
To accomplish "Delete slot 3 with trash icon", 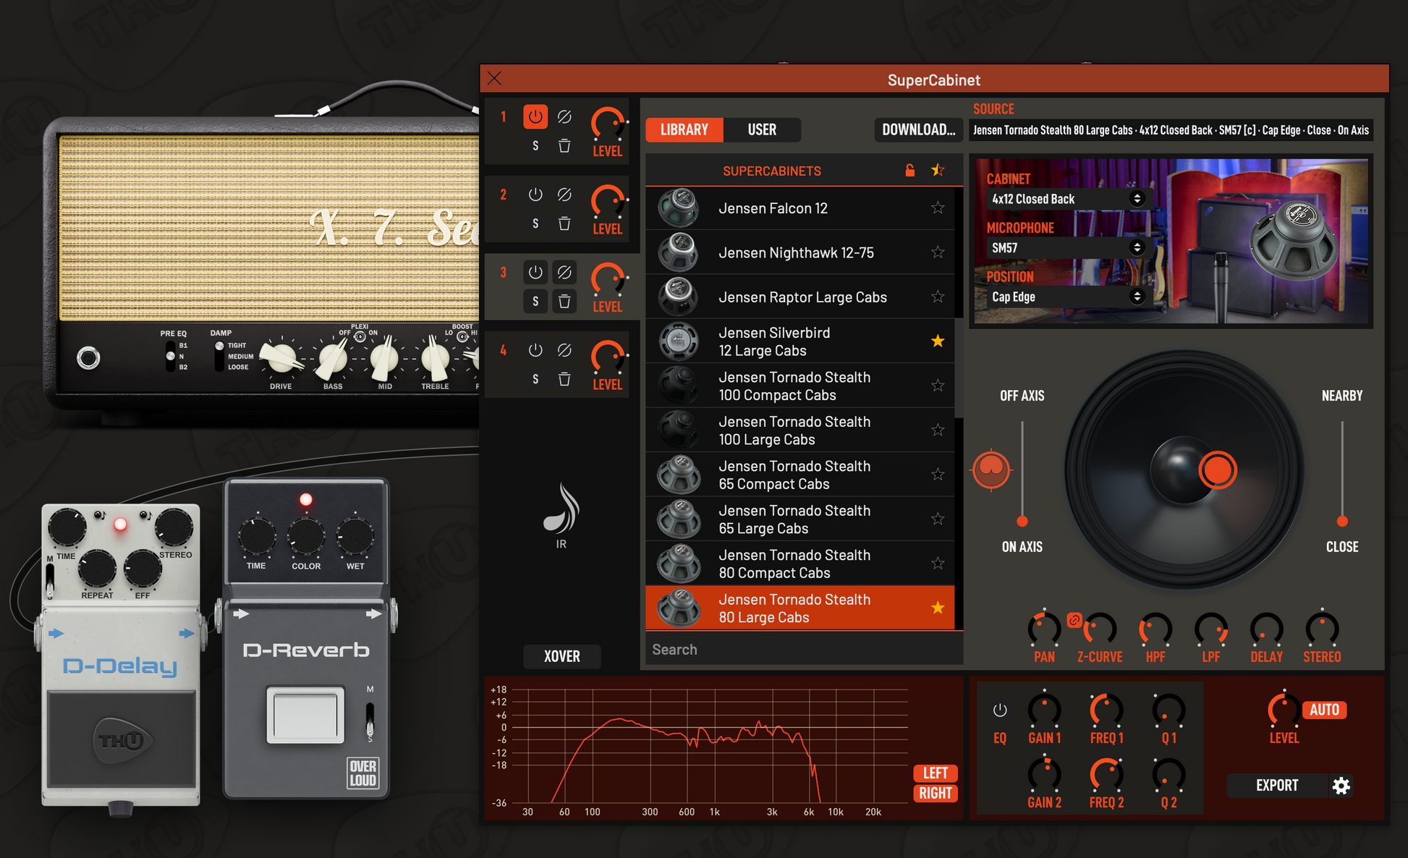I will pyautogui.click(x=564, y=301).
